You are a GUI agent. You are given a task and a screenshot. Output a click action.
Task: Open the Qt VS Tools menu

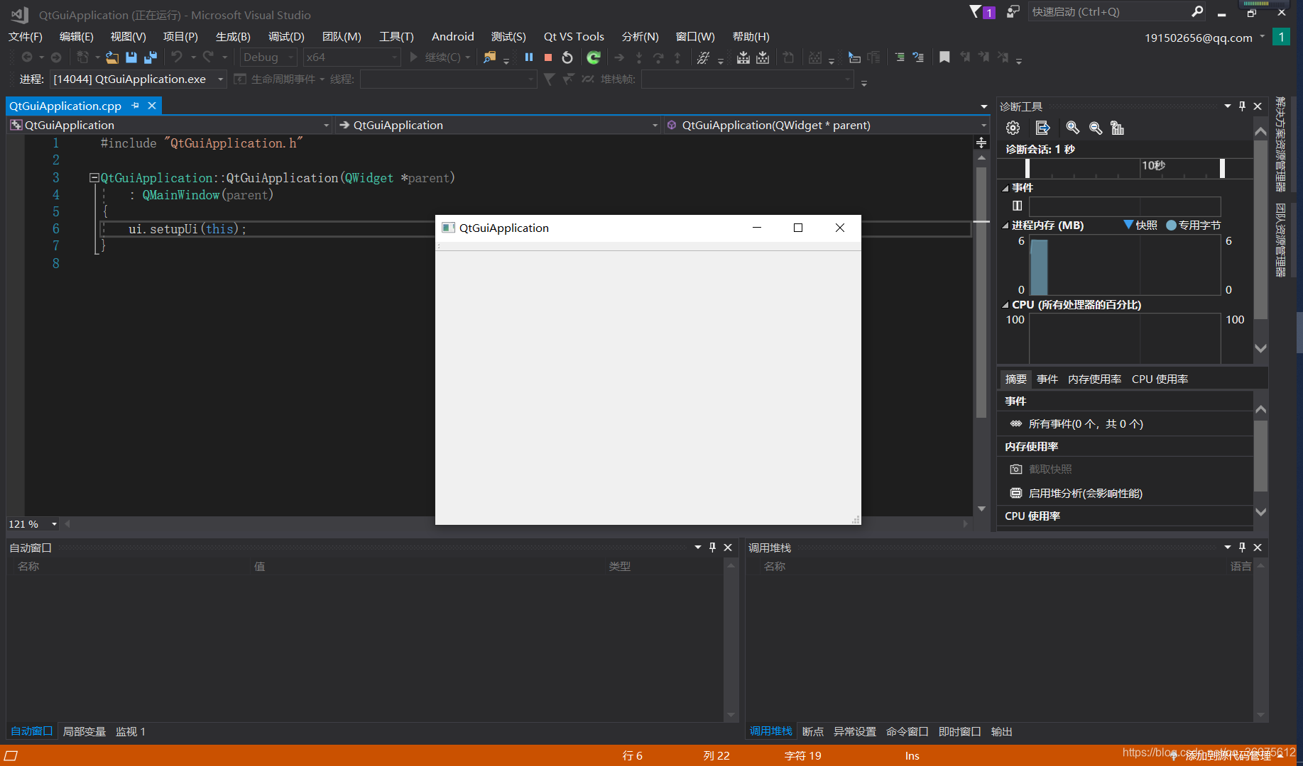pyautogui.click(x=573, y=36)
